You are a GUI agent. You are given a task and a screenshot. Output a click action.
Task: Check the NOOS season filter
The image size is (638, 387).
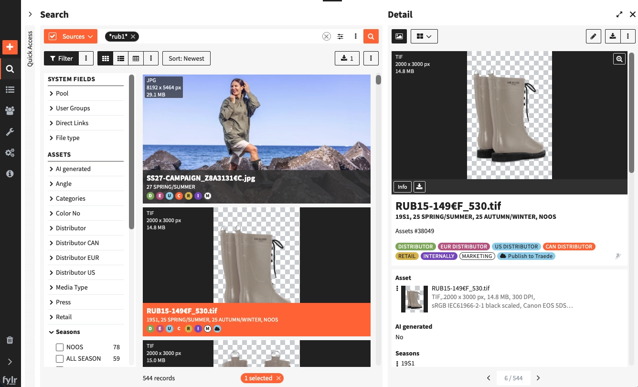[x=60, y=347]
